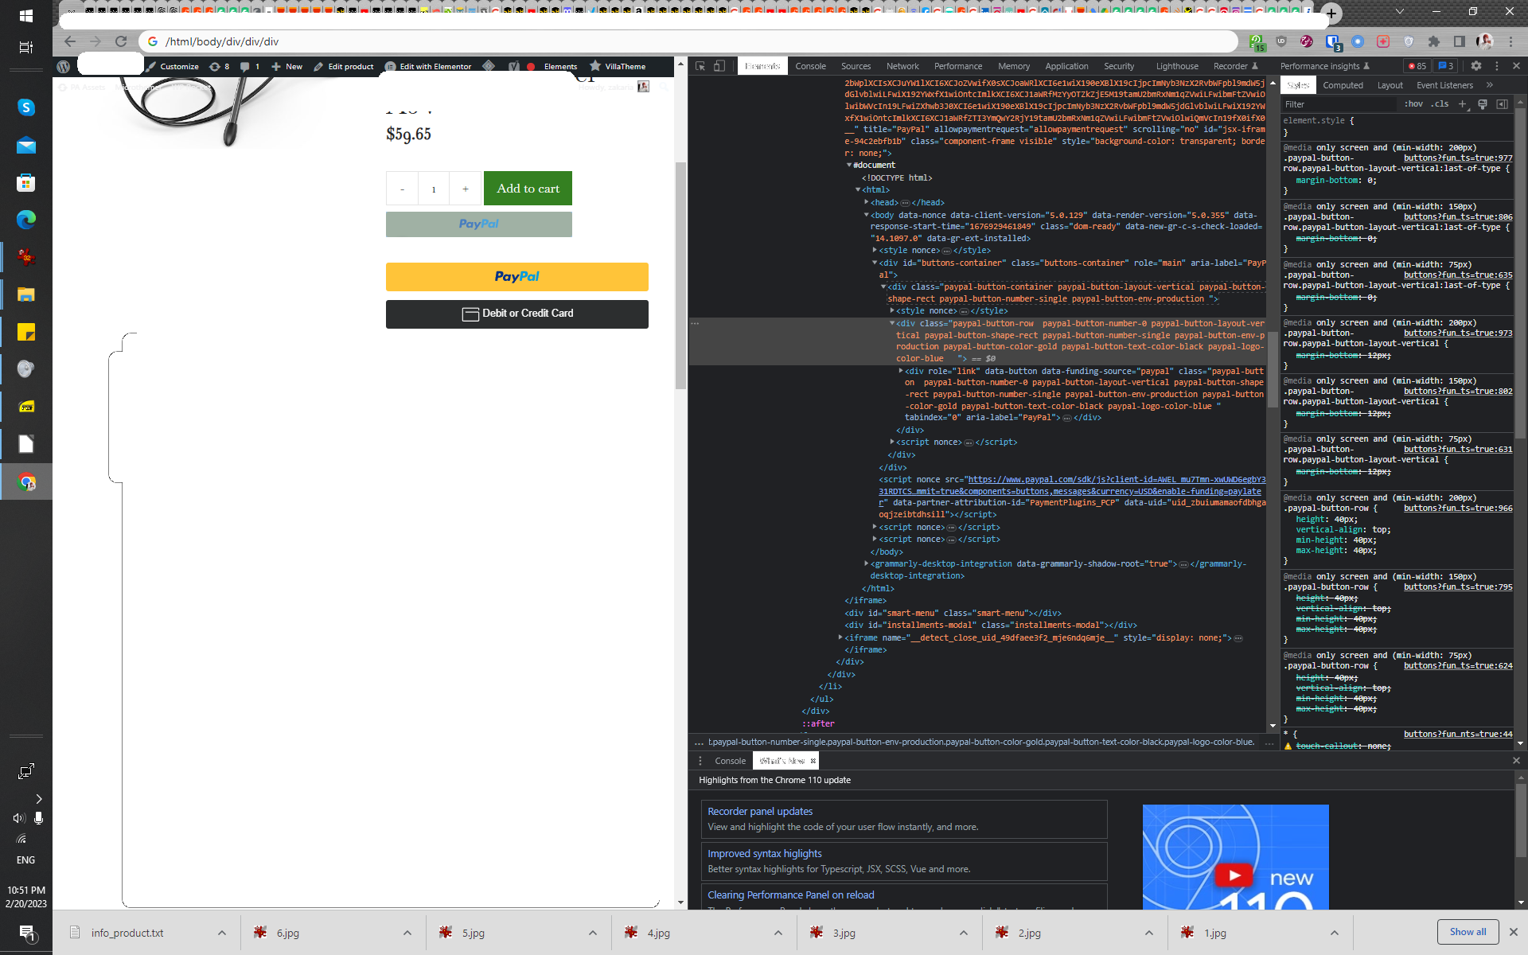Open Microsoft Edge from the taskbar
1528x955 pixels.
point(26,220)
